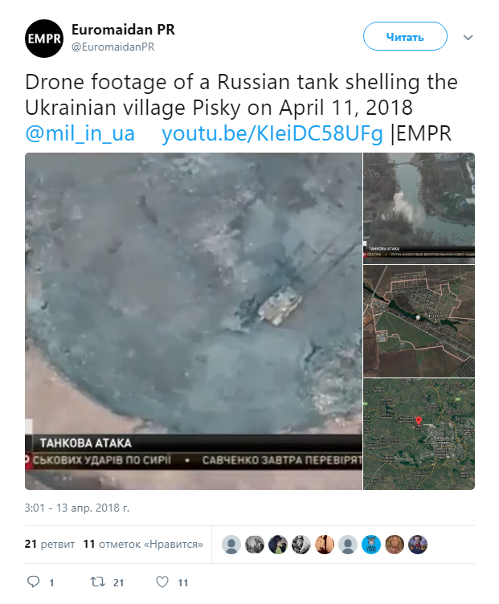Click the @EuromaidanPR handle
This screenshot has width=499, height=604.
tap(113, 47)
